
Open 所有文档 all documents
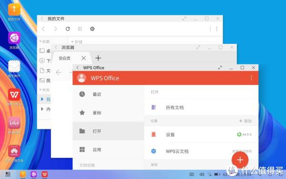(x=201, y=107)
